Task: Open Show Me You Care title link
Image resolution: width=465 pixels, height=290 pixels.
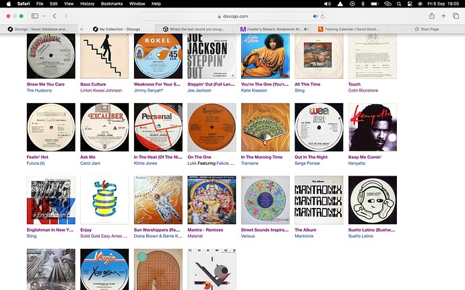Action: [46, 84]
